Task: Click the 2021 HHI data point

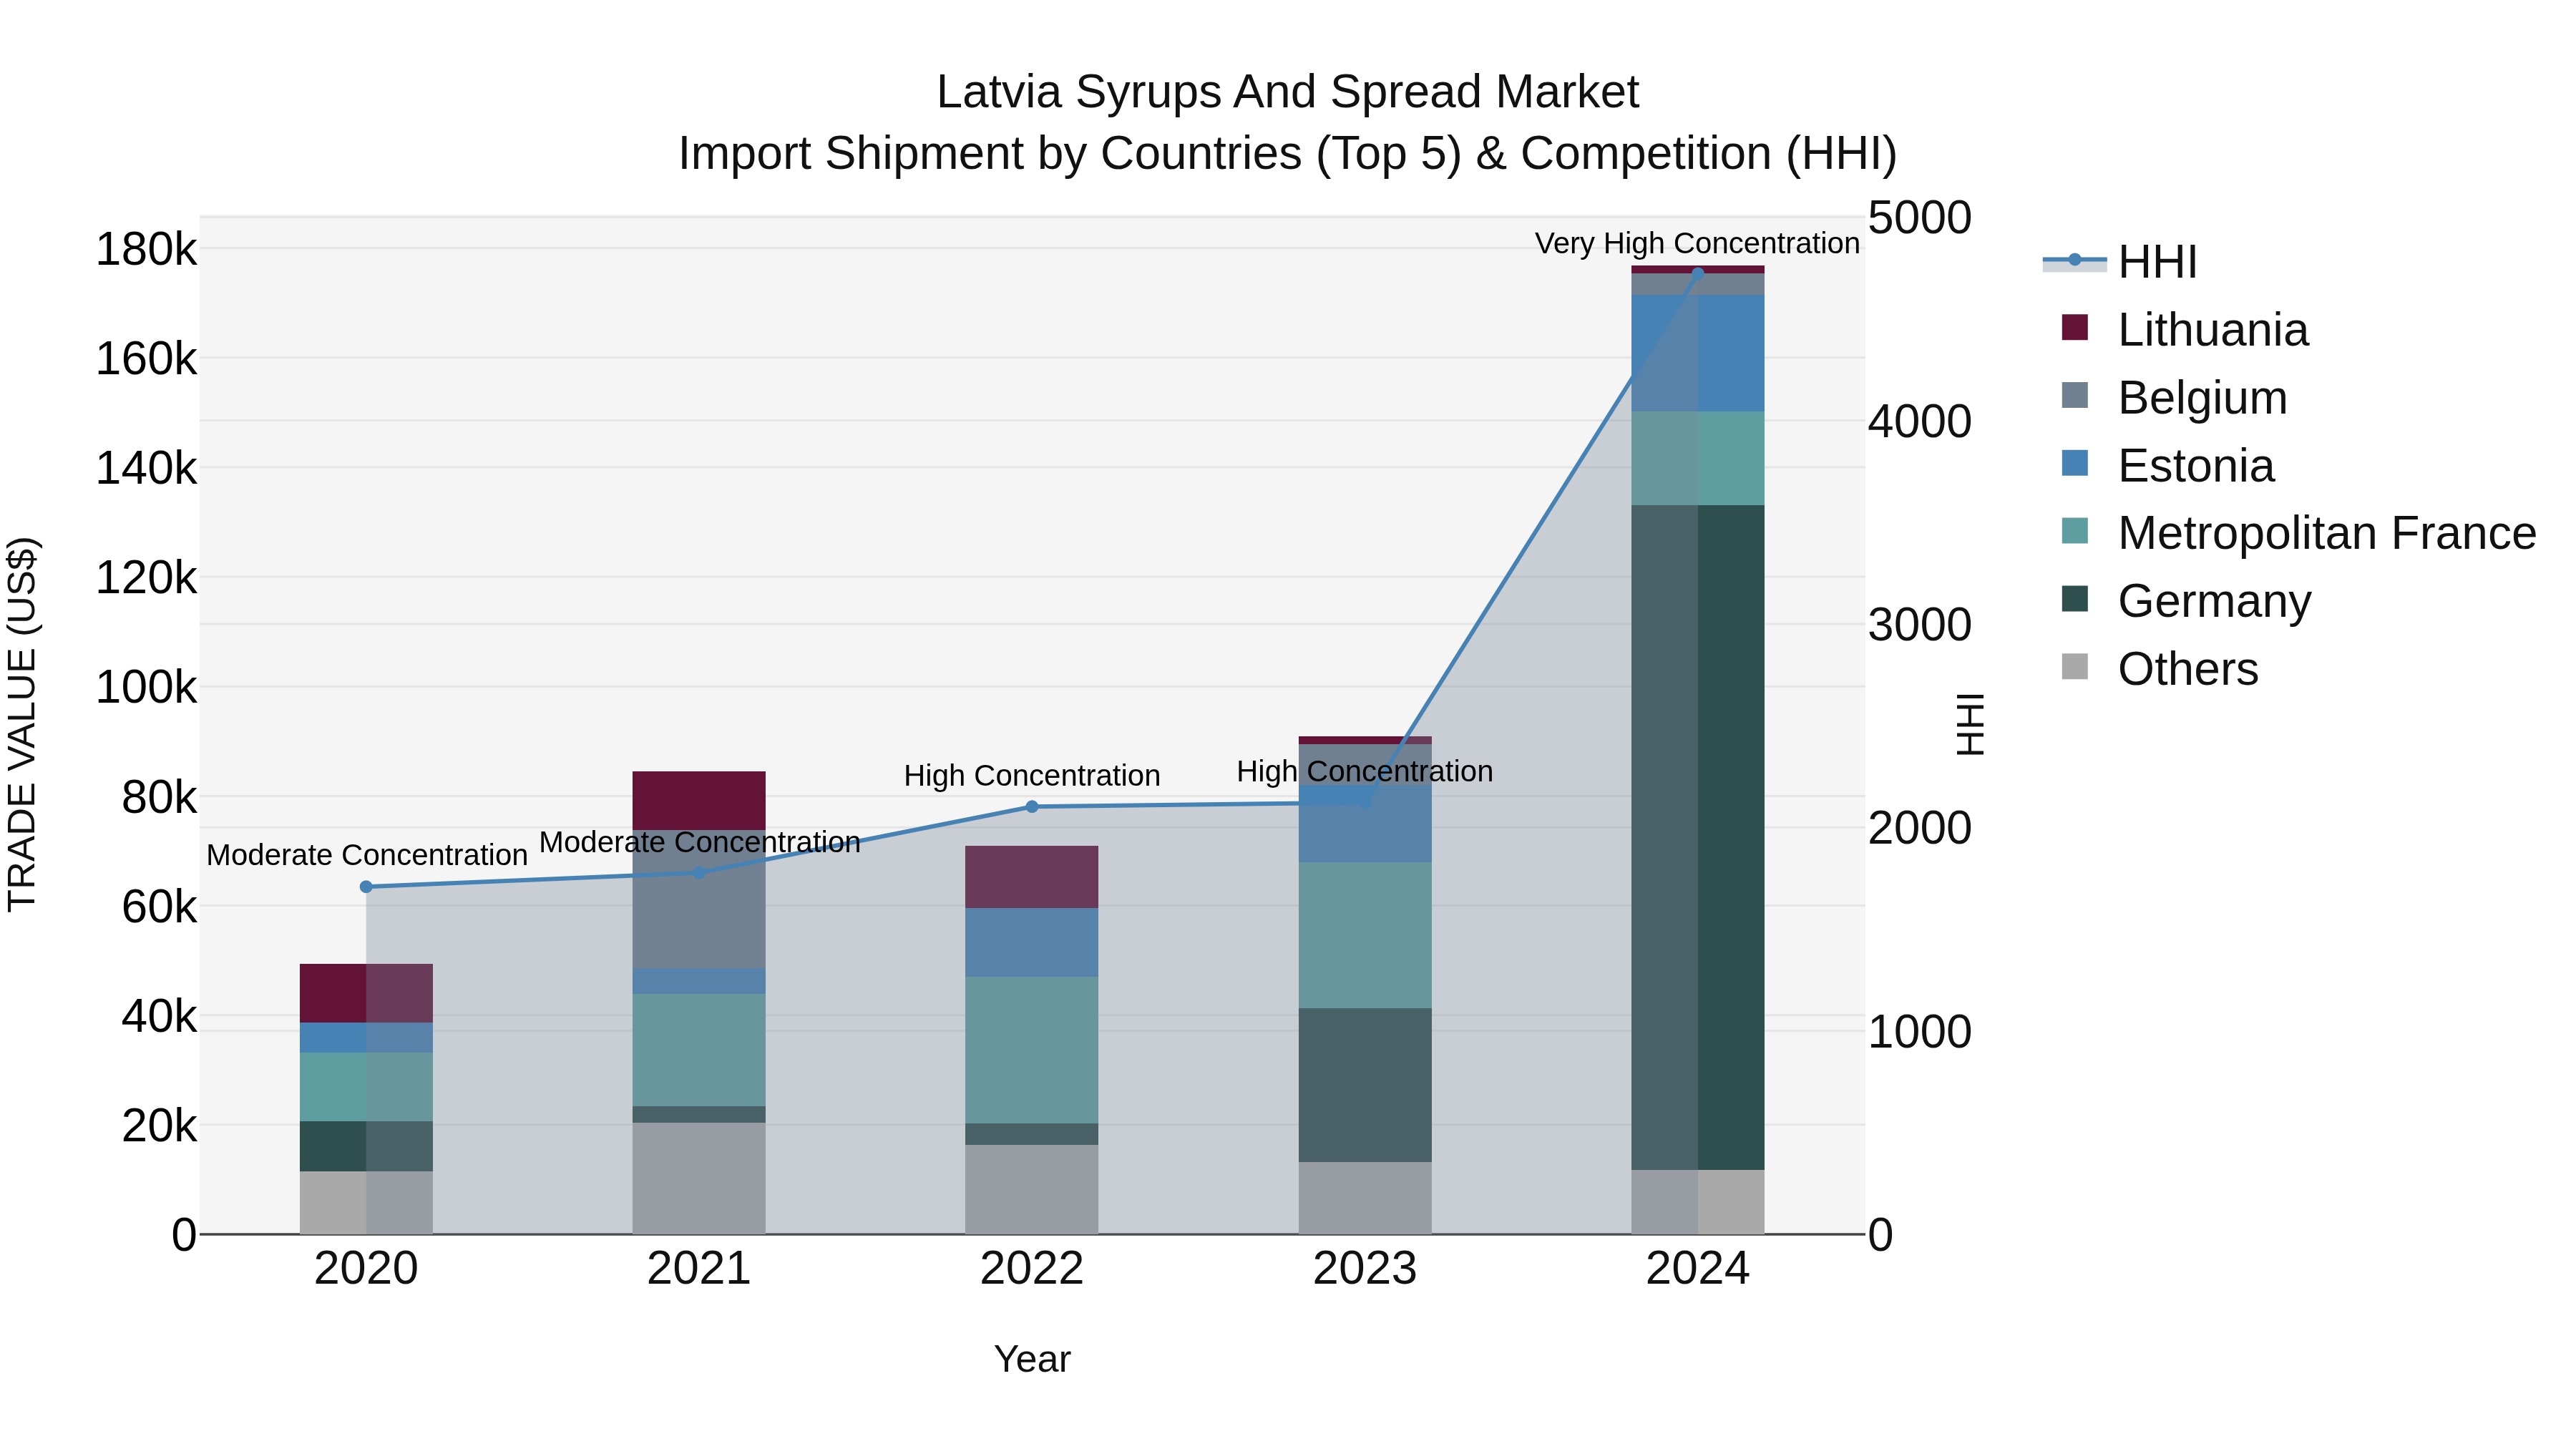Action: (699, 873)
